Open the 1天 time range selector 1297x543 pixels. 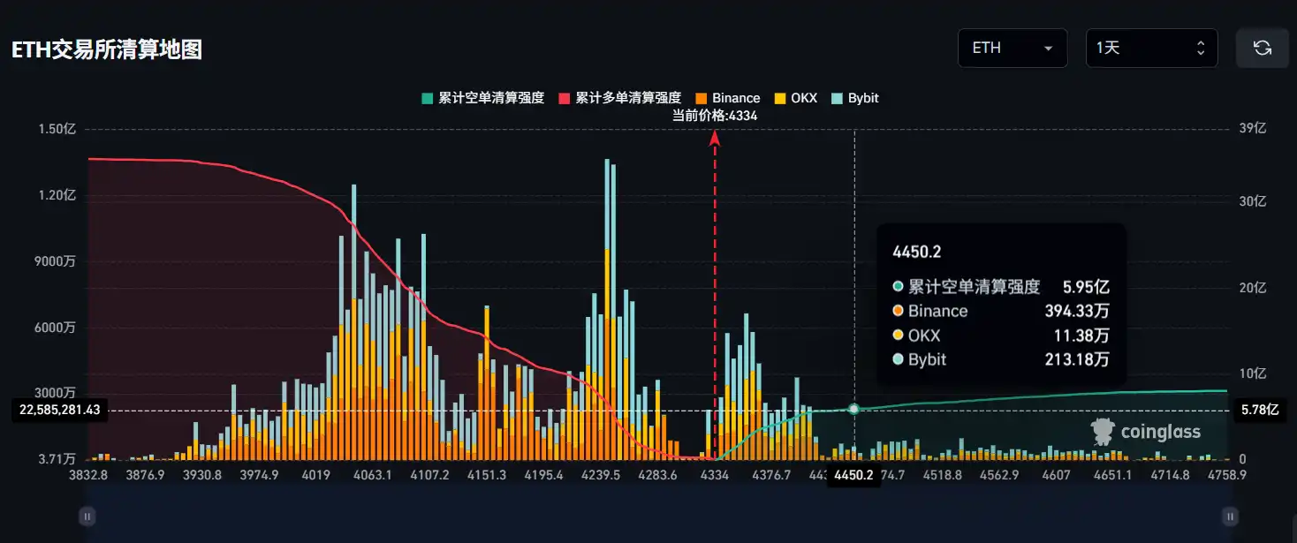click(1151, 48)
